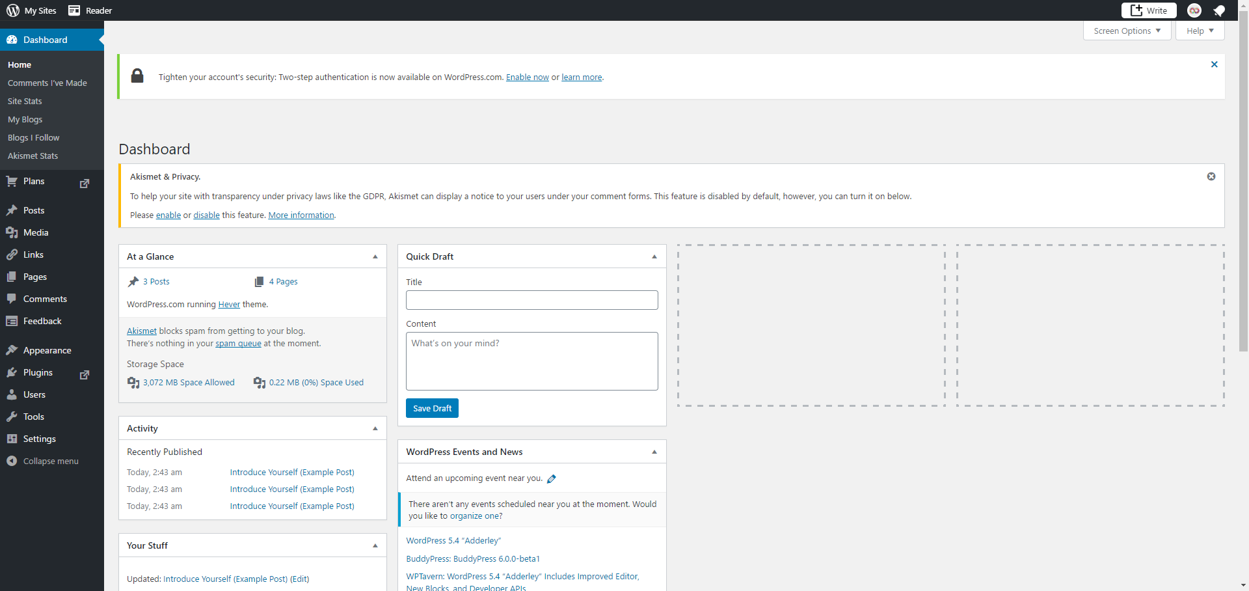Image resolution: width=1249 pixels, height=591 pixels.
Task: Click the Enable now two-step link
Action: point(528,77)
